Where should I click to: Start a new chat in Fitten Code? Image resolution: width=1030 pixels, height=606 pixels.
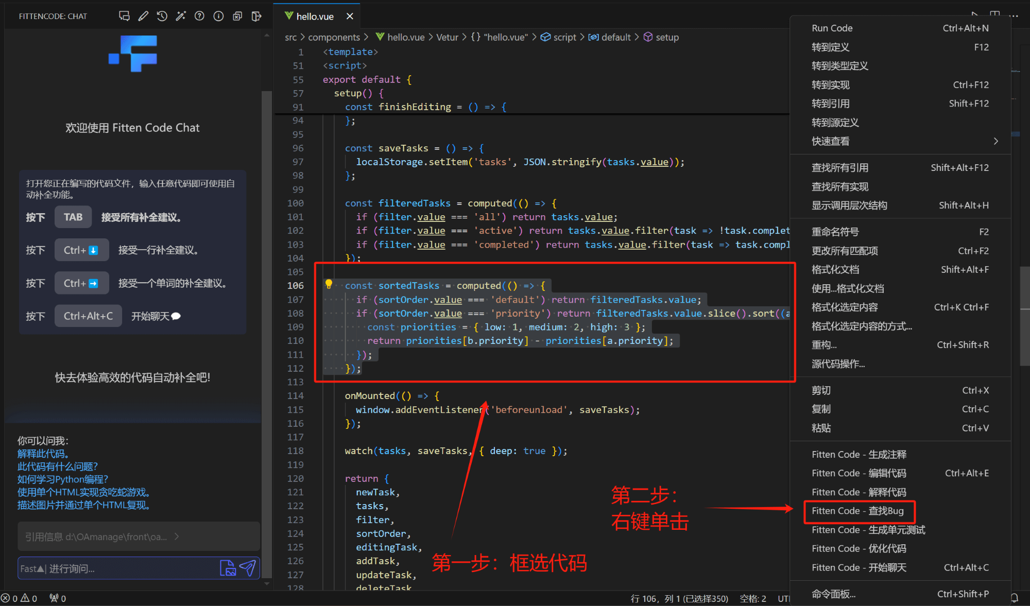tap(124, 16)
